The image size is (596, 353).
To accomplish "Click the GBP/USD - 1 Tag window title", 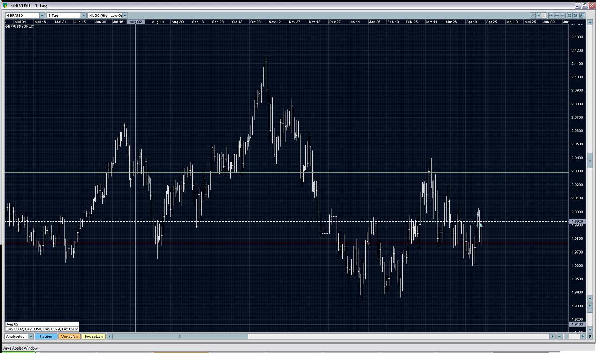I will coord(29,6).
